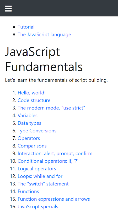
Task: Go to the Comparisons chapter
Action: tap(32, 146)
